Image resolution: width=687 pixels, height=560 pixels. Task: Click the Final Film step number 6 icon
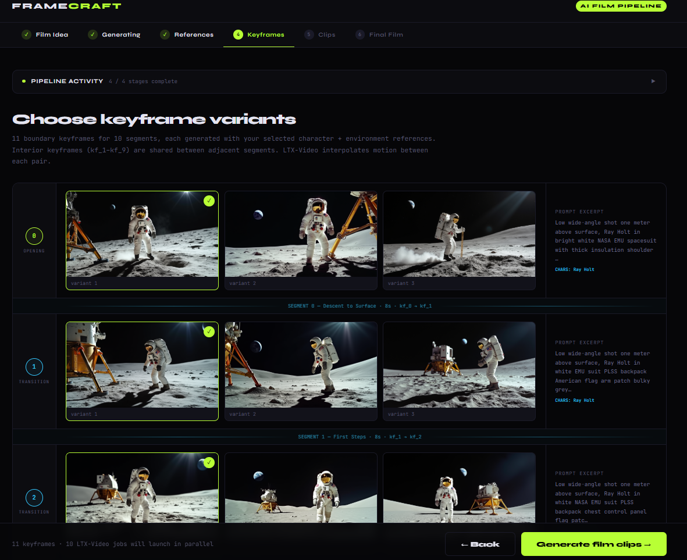pyautogui.click(x=359, y=34)
